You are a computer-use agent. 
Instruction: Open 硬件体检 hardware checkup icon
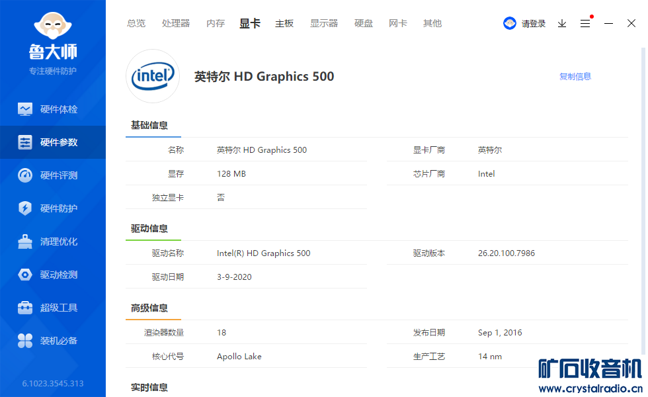25,109
